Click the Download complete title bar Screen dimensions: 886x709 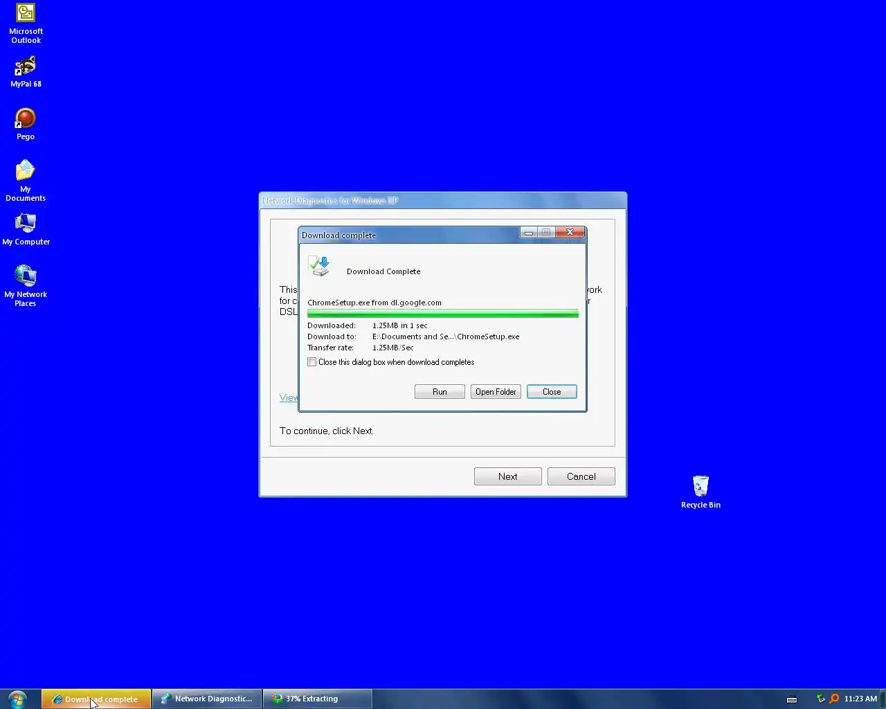pos(410,235)
